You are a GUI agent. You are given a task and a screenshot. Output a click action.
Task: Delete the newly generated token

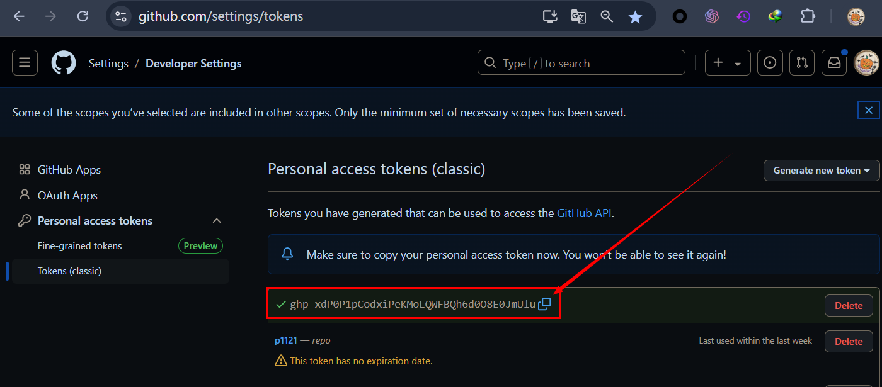848,306
